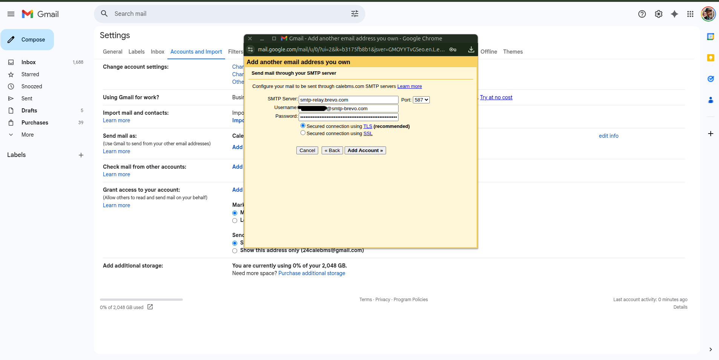Open Google Calendar in the side panel
The image size is (719, 360).
(711, 37)
